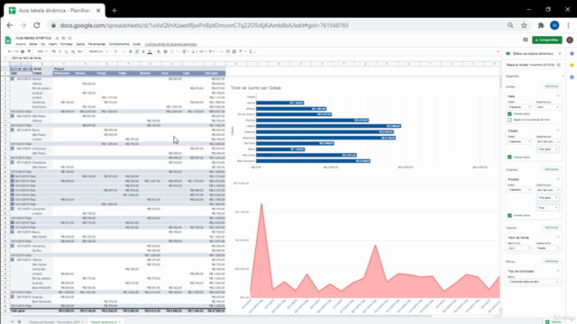577x324 pixels.
Task: Open the functions sigma icon
Action: click(x=251, y=52)
